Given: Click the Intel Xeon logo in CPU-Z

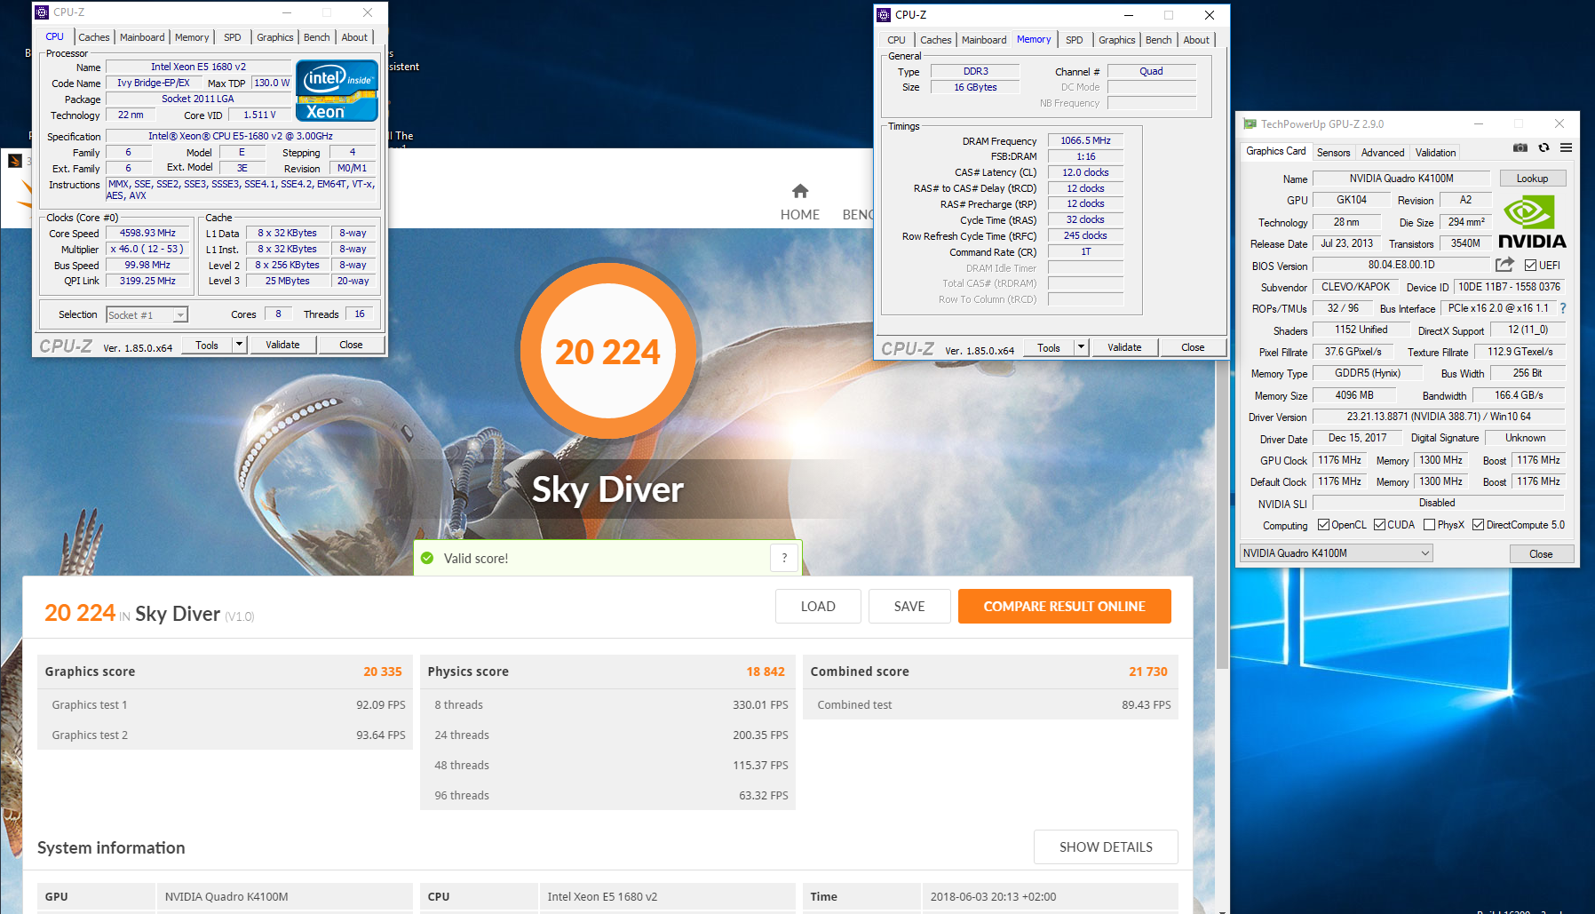Looking at the screenshot, I should tap(337, 91).
